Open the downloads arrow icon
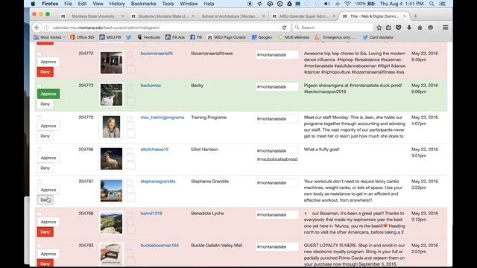The height and width of the screenshot is (268, 477). pyautogui.click(x=409, y=28)
